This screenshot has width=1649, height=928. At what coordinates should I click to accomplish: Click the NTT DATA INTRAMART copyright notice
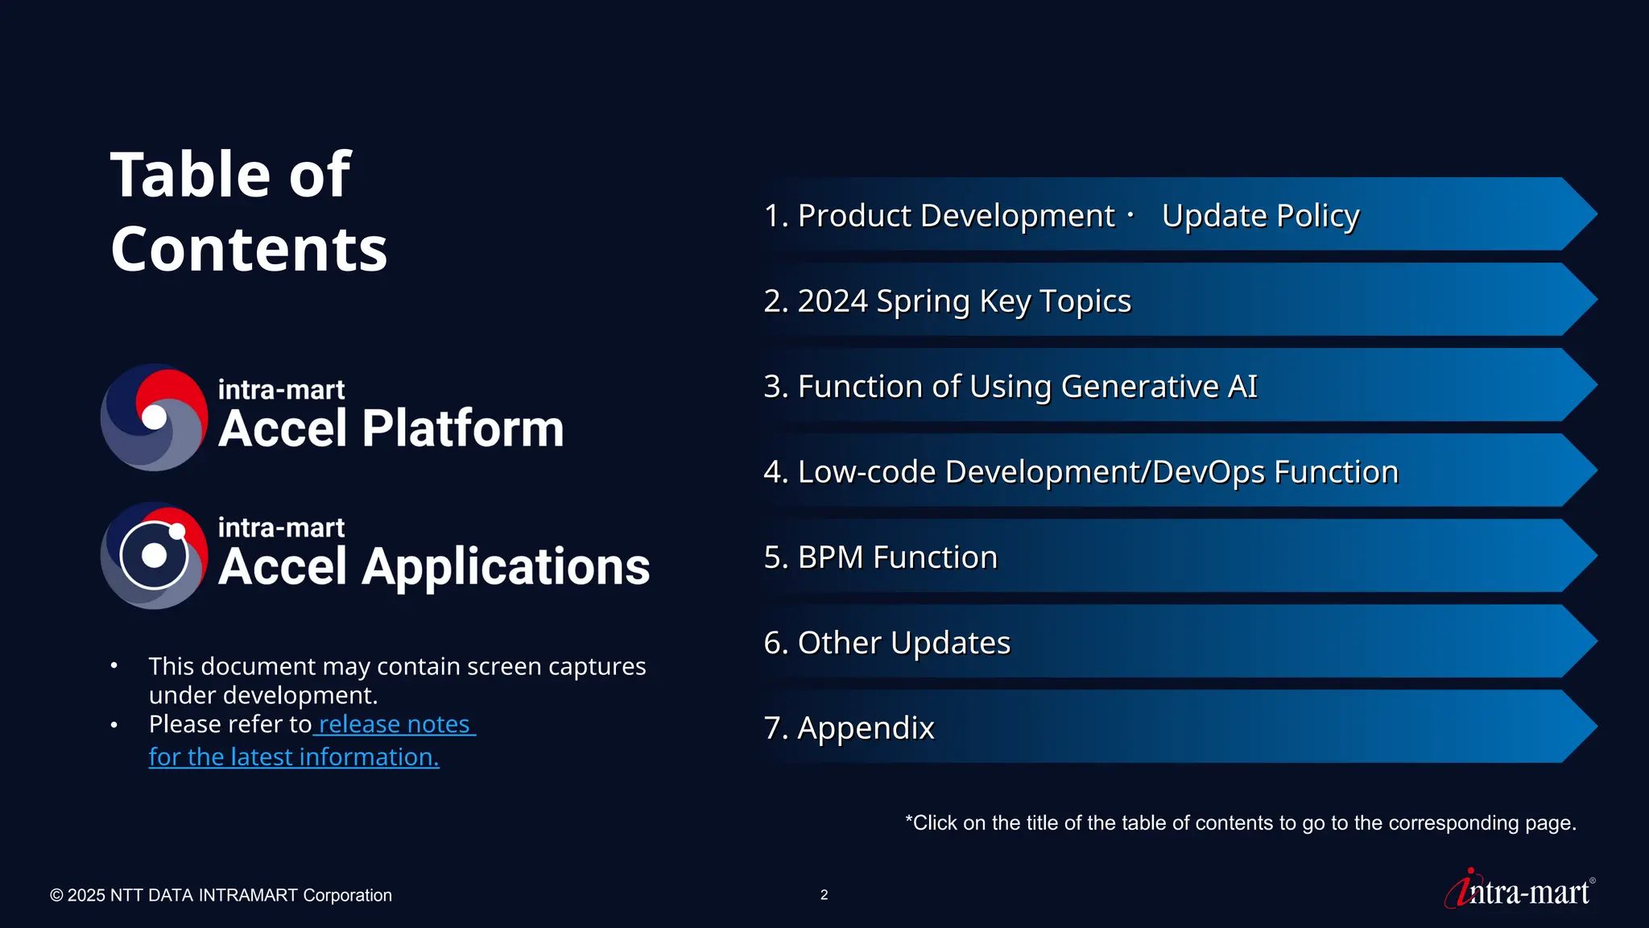coord(221,896)
